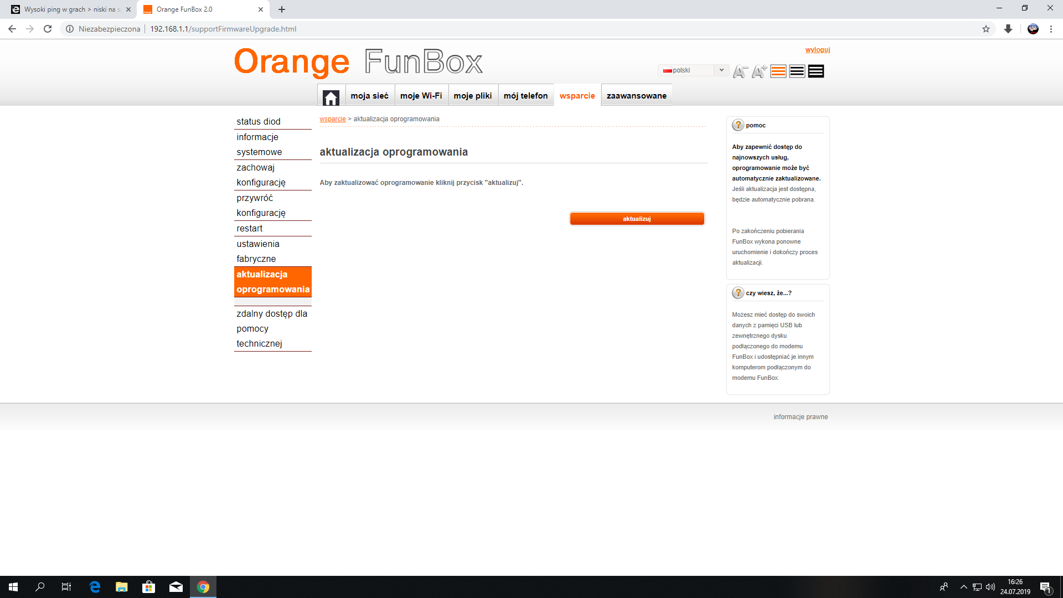
Task: Bookmark this page with the star icon
Action: (x=986, y=29)
